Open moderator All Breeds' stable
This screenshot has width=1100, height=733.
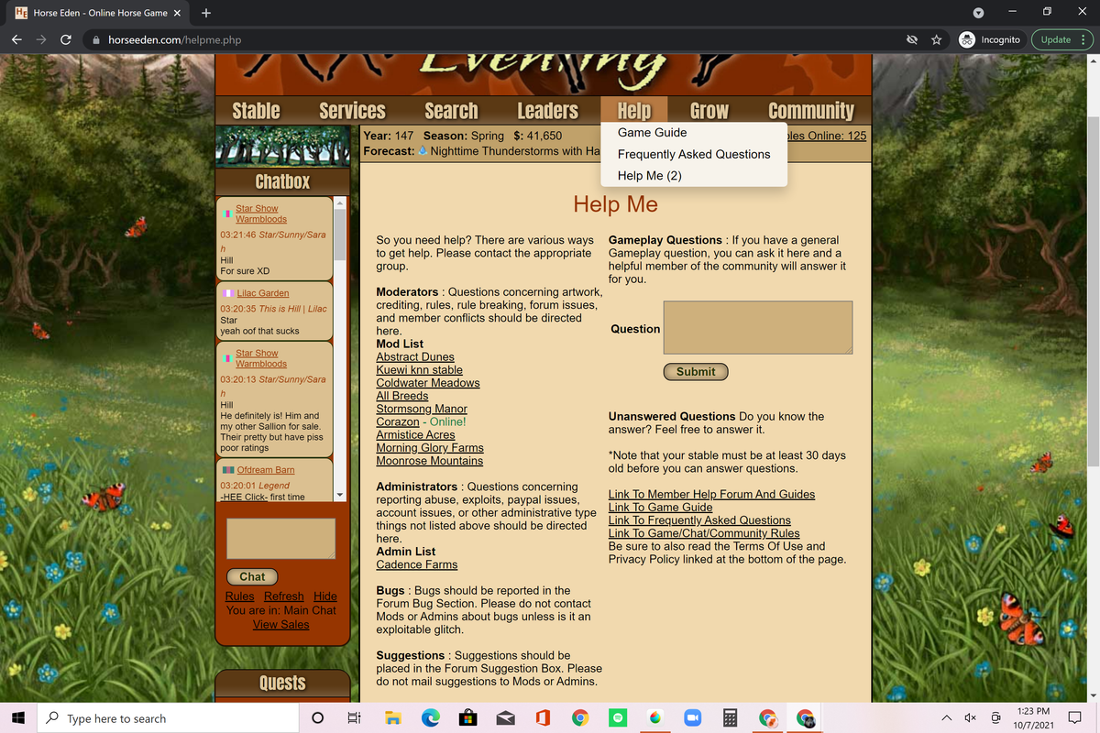coord(402,396)
